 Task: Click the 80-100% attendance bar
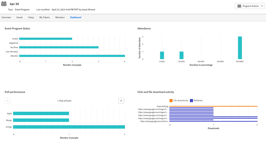coord(240,48)
